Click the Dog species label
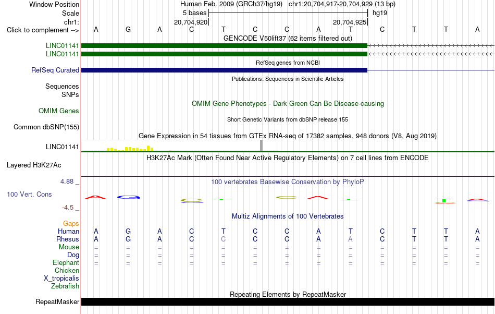Screen dimensions: 495x314 tap(73, 255)
